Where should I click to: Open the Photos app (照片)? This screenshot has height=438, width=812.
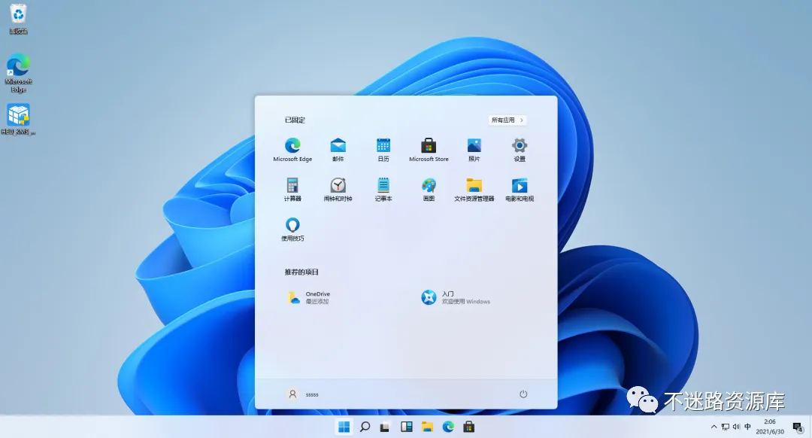pyautogui.click(x=474, y=150)
